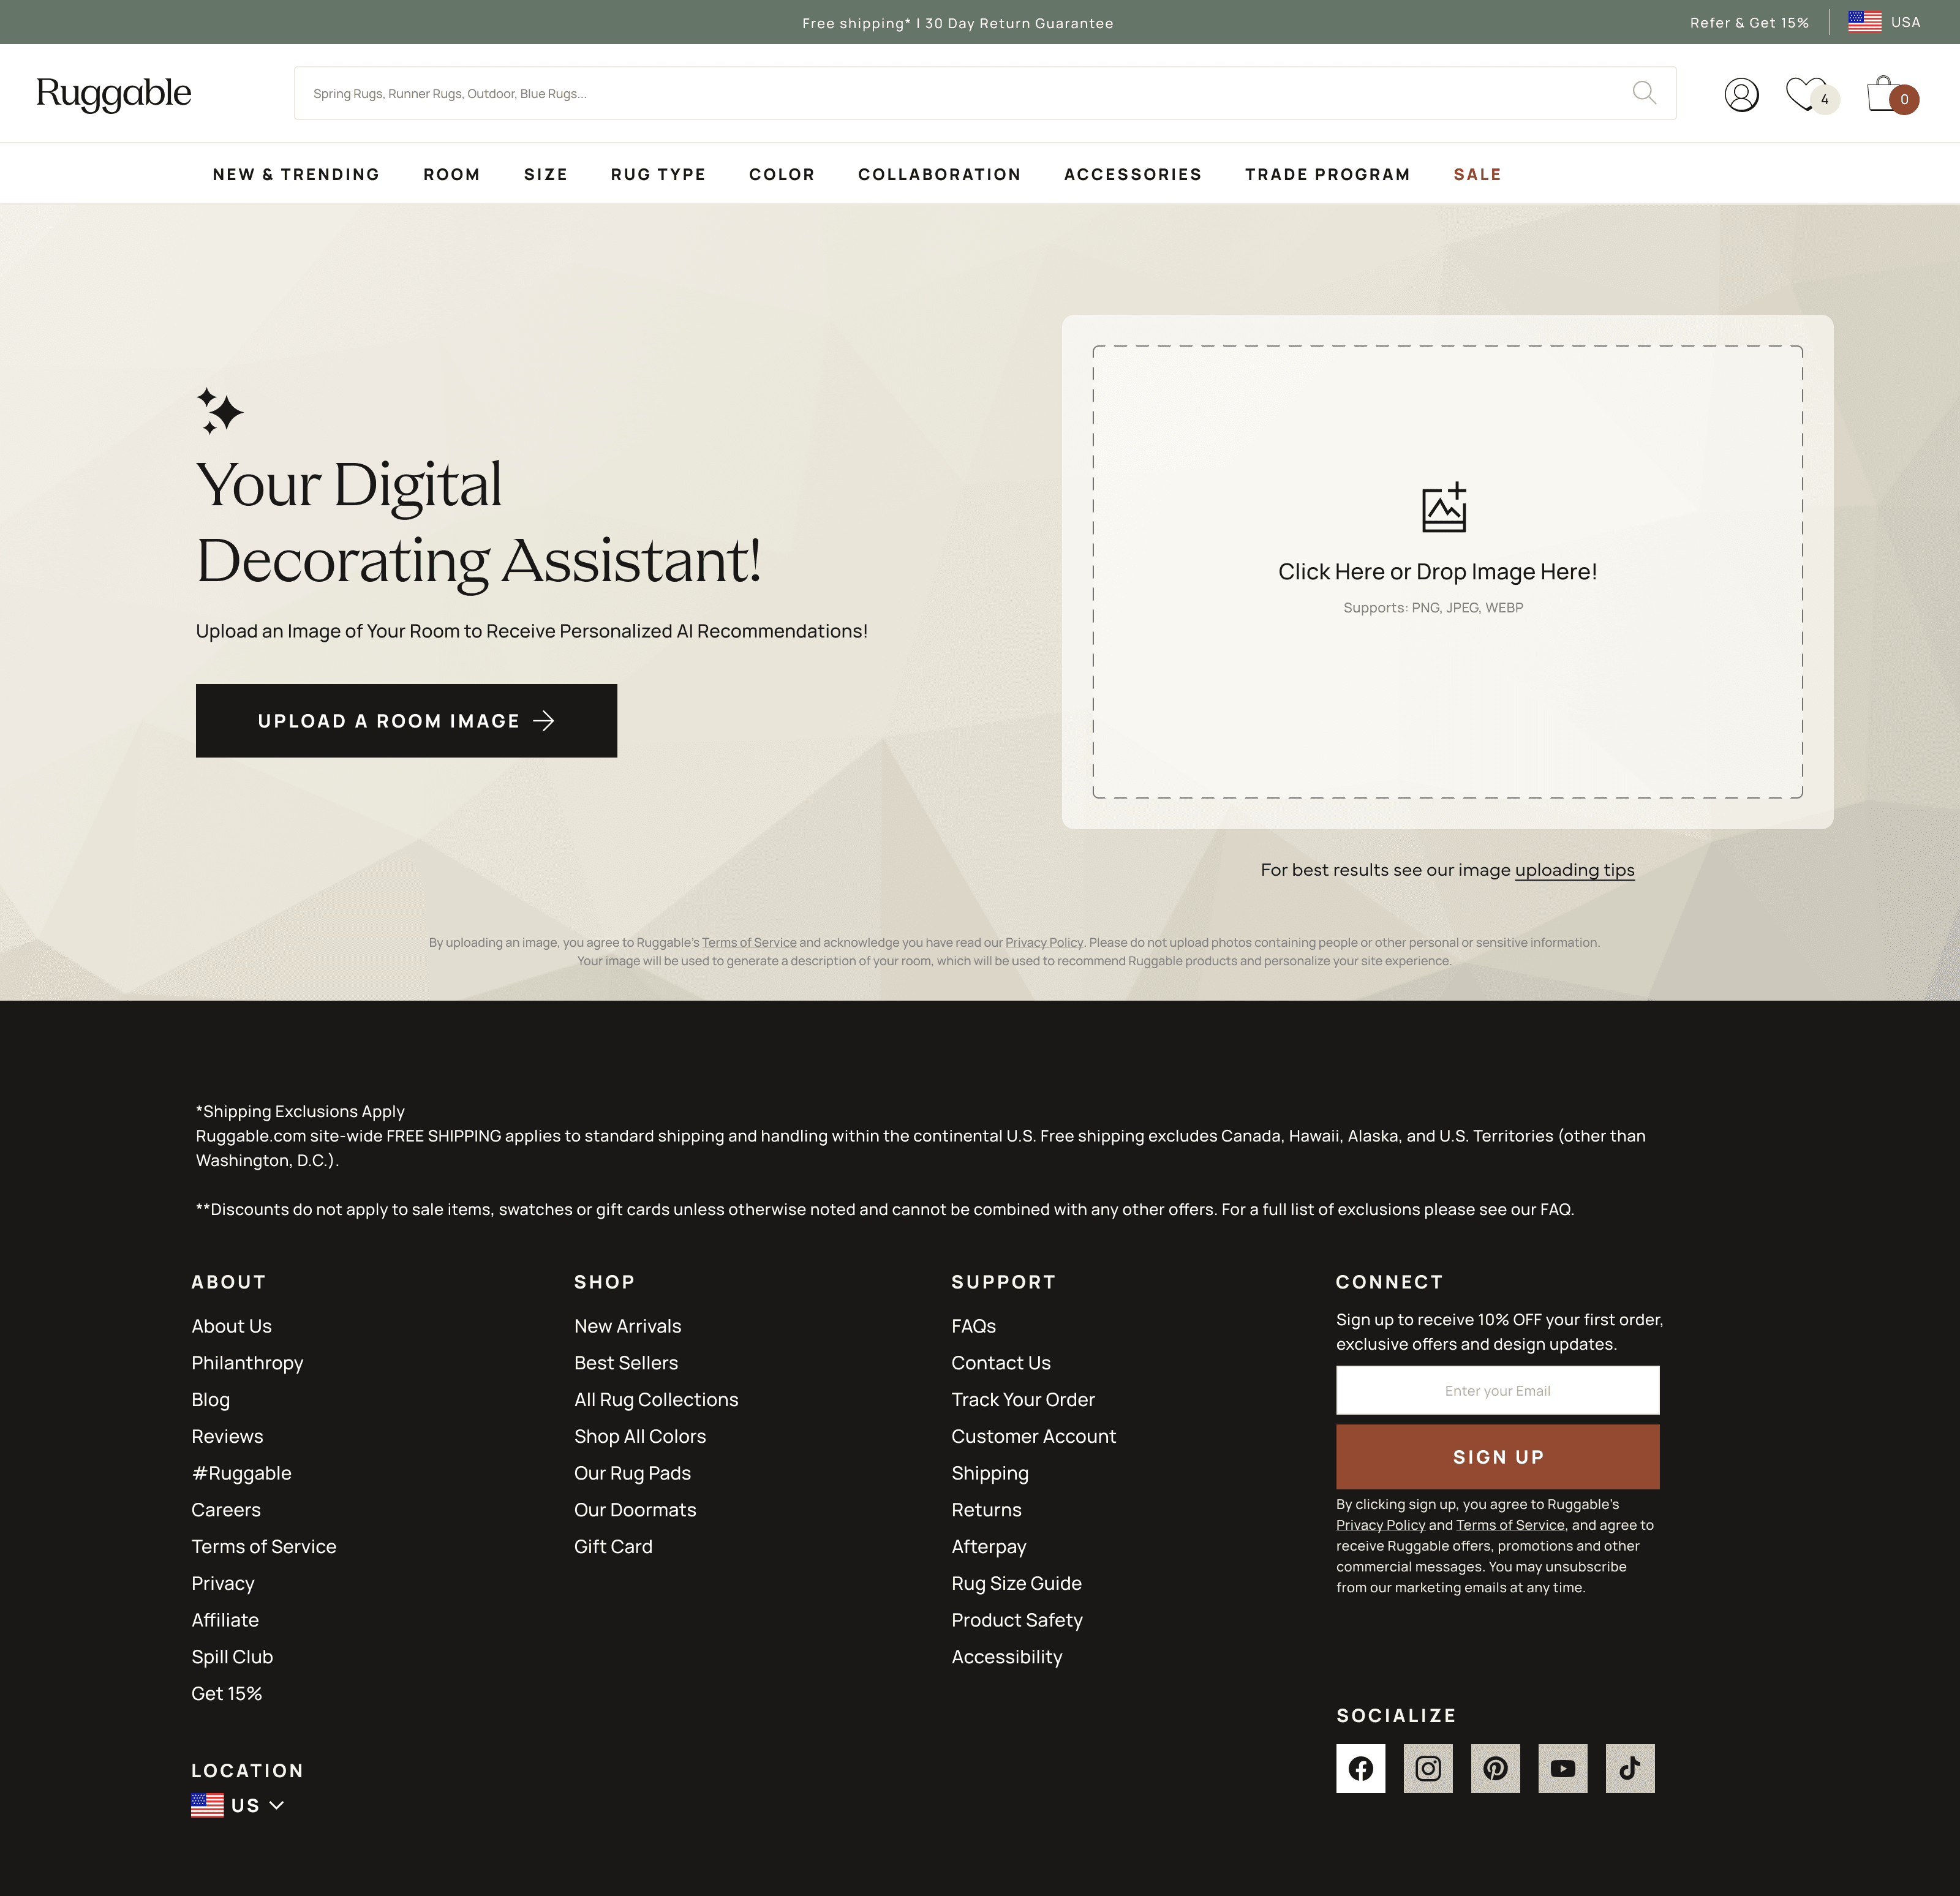Open Shop All Colors link

(640, 1436)
